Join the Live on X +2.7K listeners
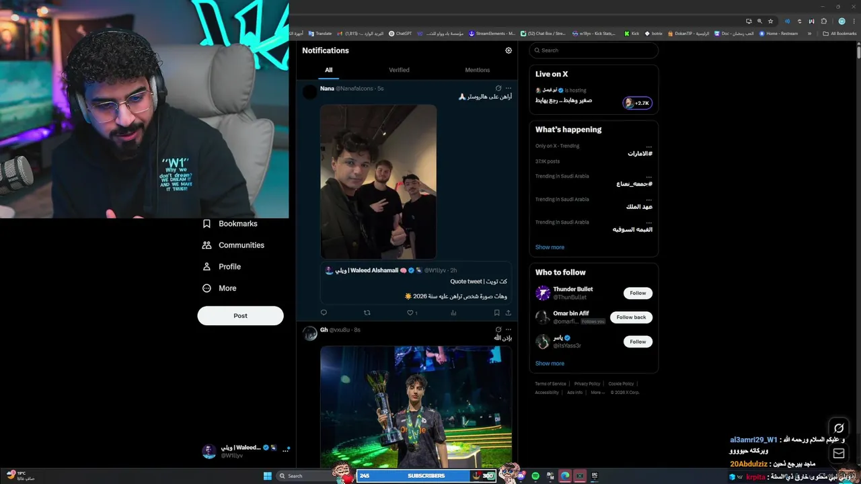Image resolution: width=861 pixels, height=484 pixels. pos(638,103)
